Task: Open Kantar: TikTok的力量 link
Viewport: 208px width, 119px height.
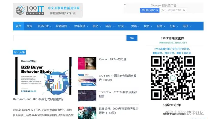Action: pyautogui.click(x=112, y=59)
